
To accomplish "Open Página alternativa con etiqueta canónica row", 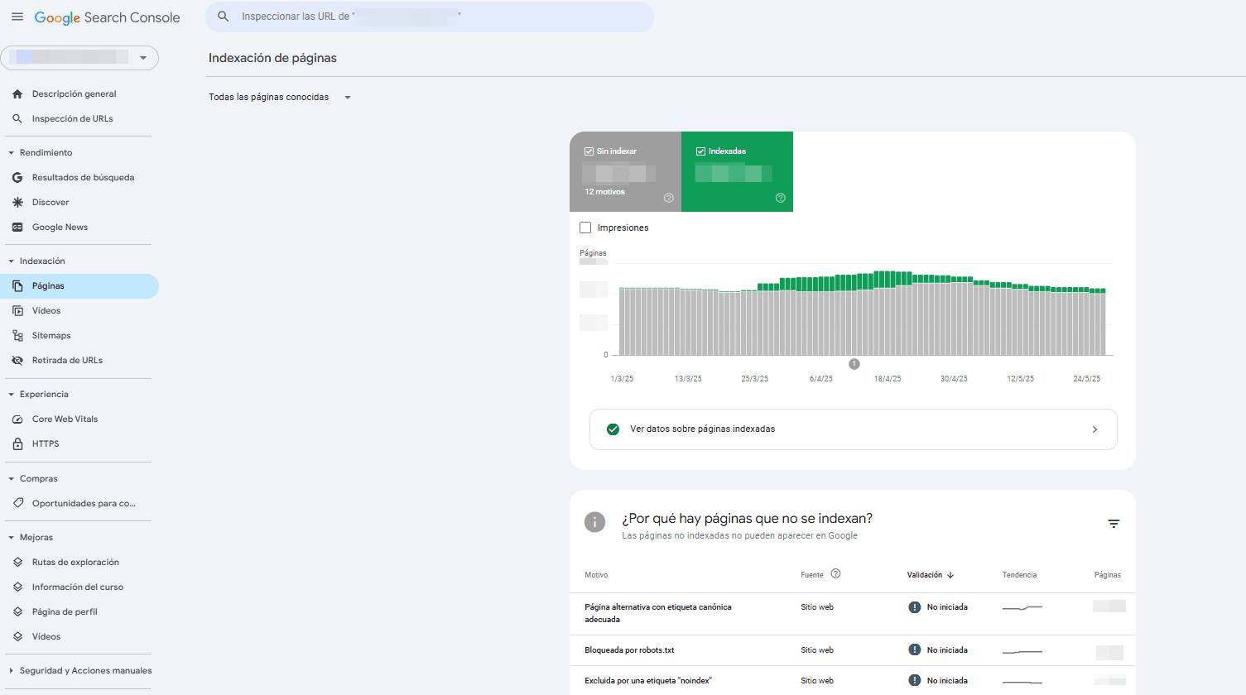I will pyautogui.click(x=853, y=614).
